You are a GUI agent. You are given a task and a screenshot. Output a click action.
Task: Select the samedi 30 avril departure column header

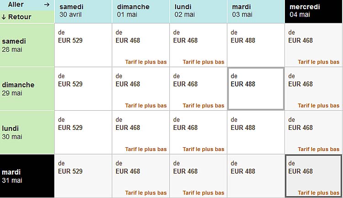coord(83,11)
